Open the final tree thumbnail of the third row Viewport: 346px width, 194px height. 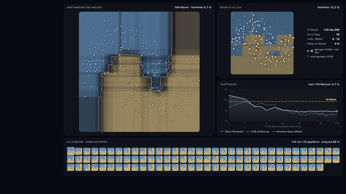coord(320,167)
